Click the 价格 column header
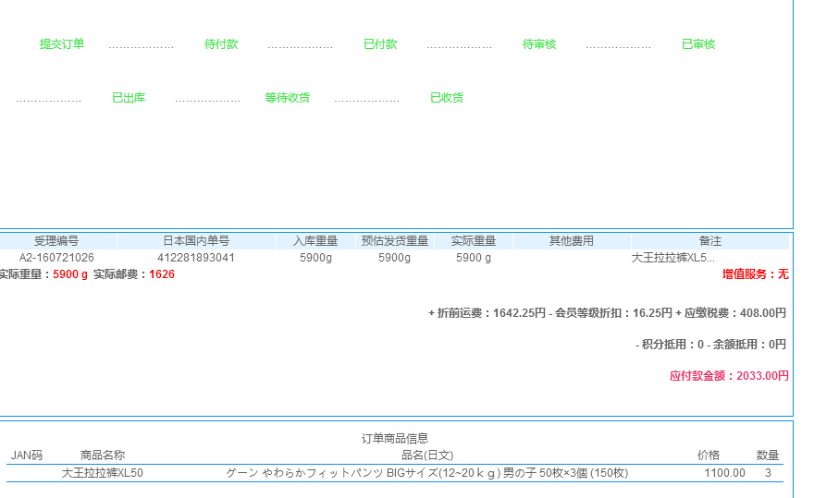 point(709,455)
